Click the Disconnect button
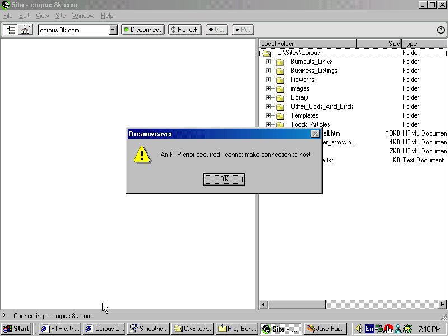 pyautogui.click(x=142, y=30)
